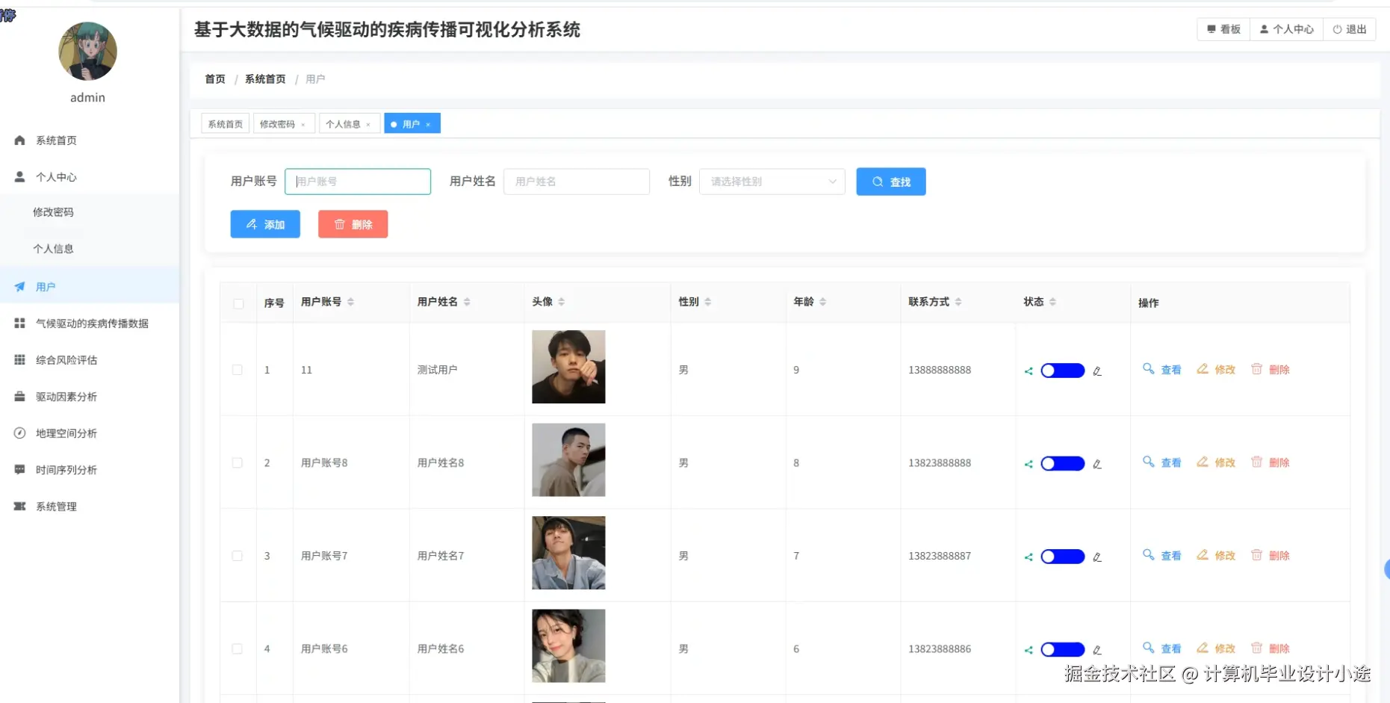Viewport: 1390px width, 703px height.
Task: Click the share icon next to user 11's status
Action: 1028,370
